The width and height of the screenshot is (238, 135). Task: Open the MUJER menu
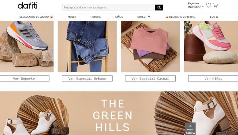coord(72,17)
